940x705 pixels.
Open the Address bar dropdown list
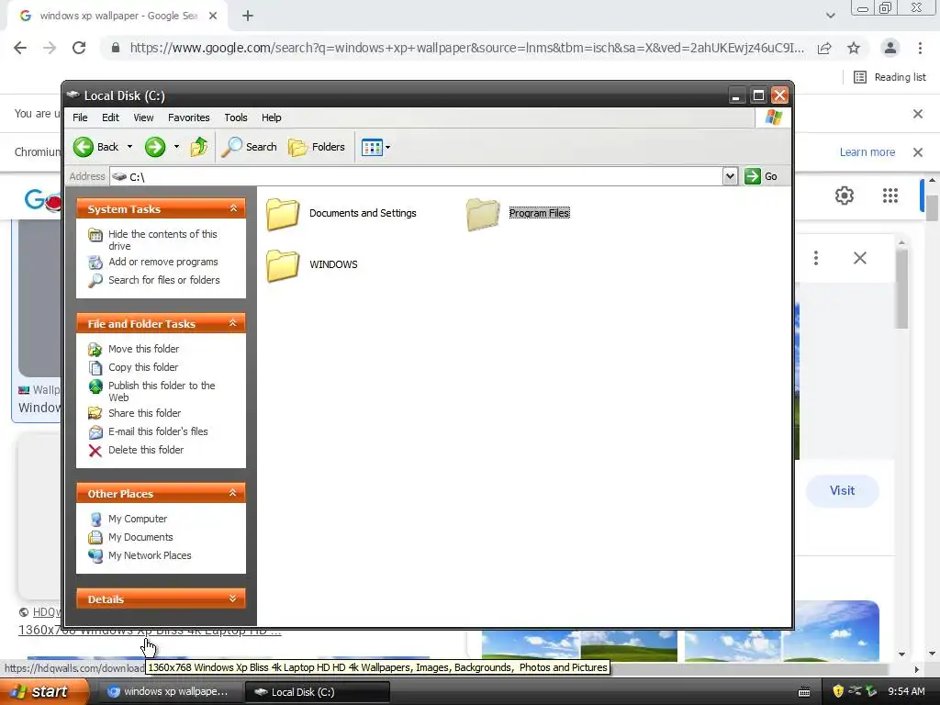point(730,176)
